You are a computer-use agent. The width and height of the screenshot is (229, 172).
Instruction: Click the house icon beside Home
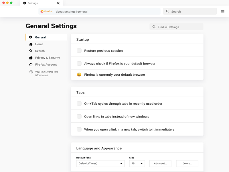31,44
